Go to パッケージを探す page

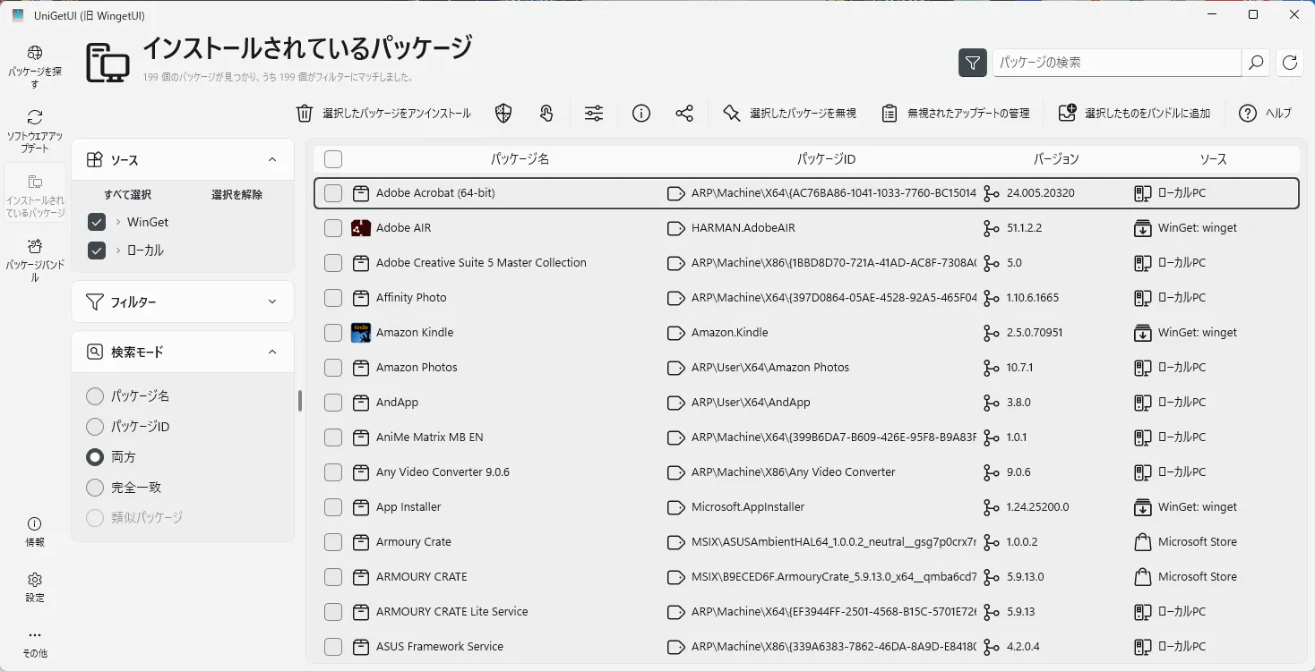click(35, 67)
